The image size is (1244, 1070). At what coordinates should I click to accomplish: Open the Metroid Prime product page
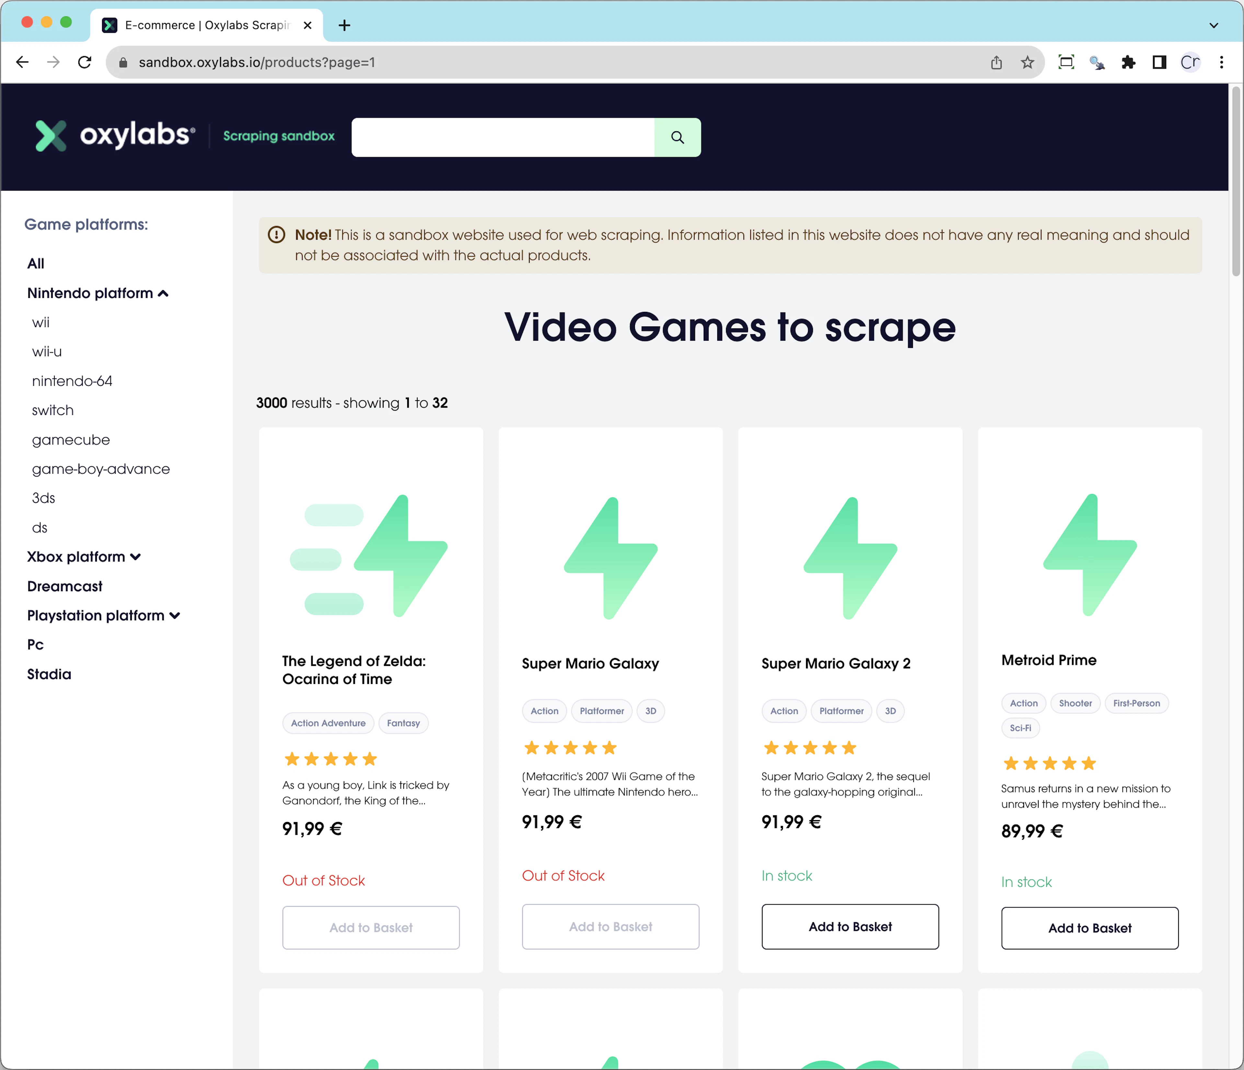1049,661
